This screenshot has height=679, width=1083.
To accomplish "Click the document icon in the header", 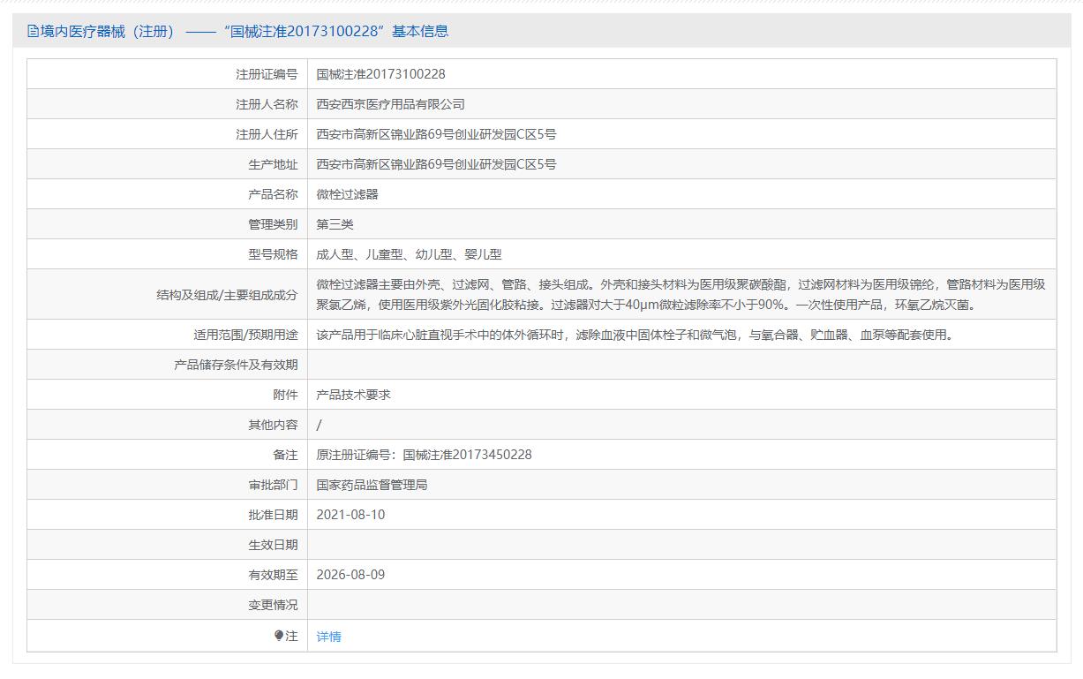I will (34, 32).
